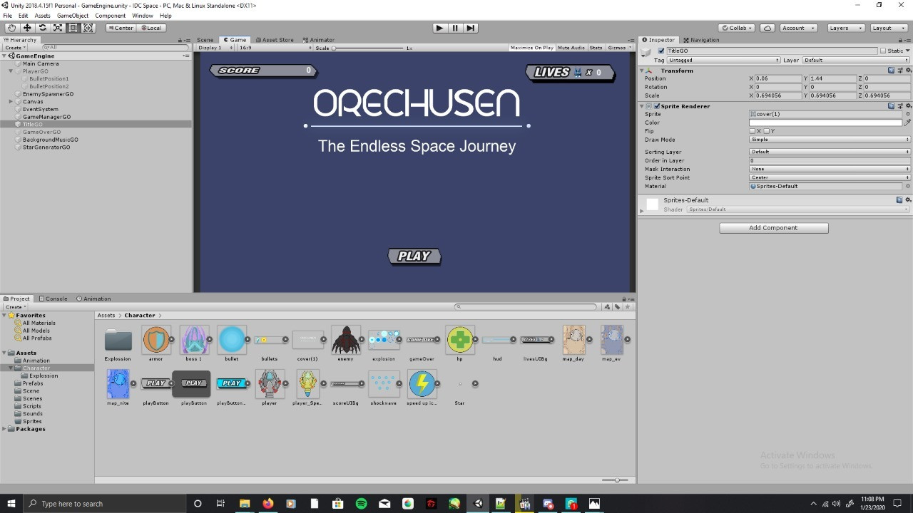Screen dimensions: 913x513
Task: Switch to the Scene tab
Action: click(205, 40)
